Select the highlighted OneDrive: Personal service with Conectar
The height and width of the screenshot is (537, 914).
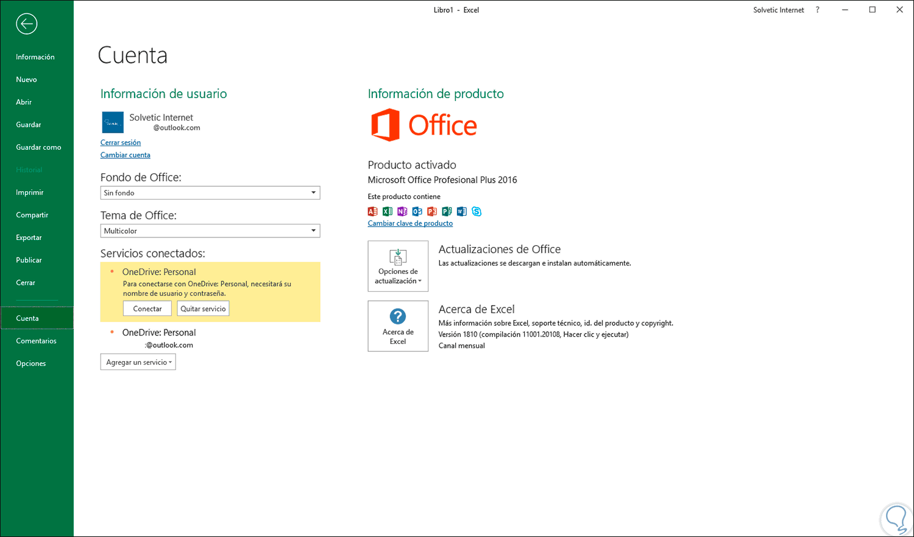pyautogui.click(x=210, y=292)
